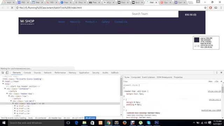Image resolution: width=224 pixels, height=126 pixels.
Task: Bookmark this page with the star icon
Action: point(205,8)
